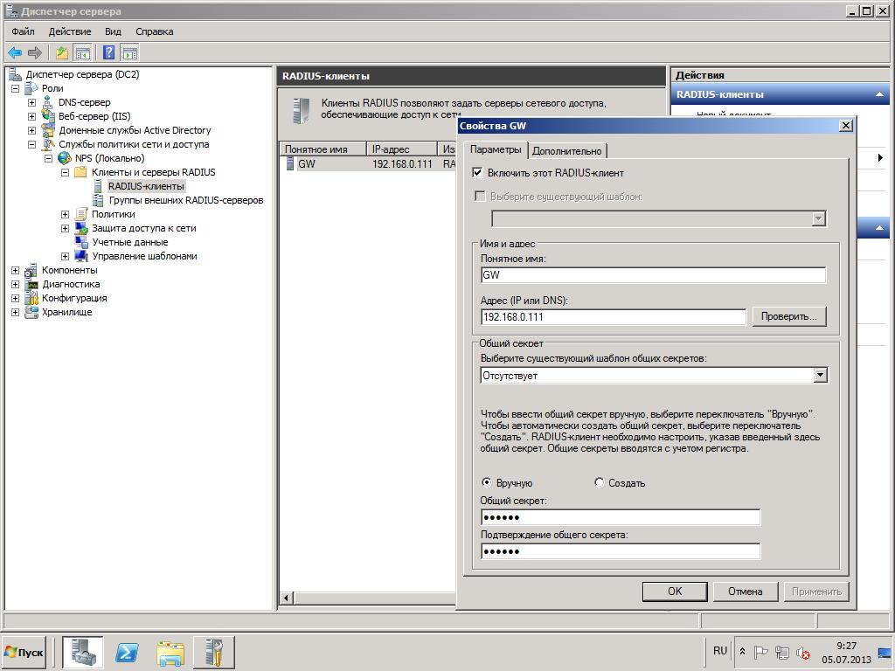Open the Отсутствует shared secret template dropdown
The image size is (895, 671).
pyautogui.click(x=820, y=375)
